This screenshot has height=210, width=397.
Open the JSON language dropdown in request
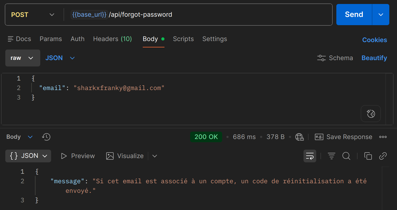(60, 58)
